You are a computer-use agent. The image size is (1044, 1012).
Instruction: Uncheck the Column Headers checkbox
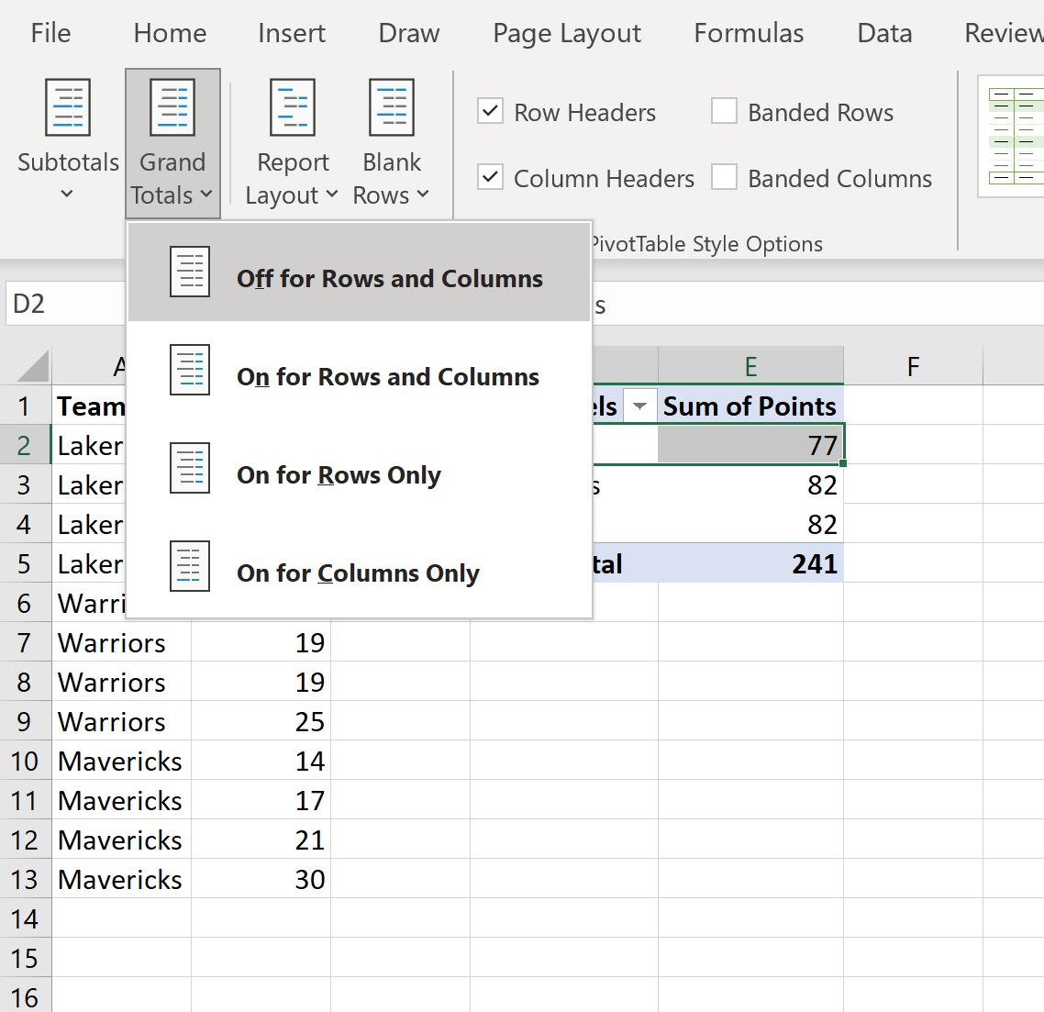pyautogui.click(x=491, y=177)
